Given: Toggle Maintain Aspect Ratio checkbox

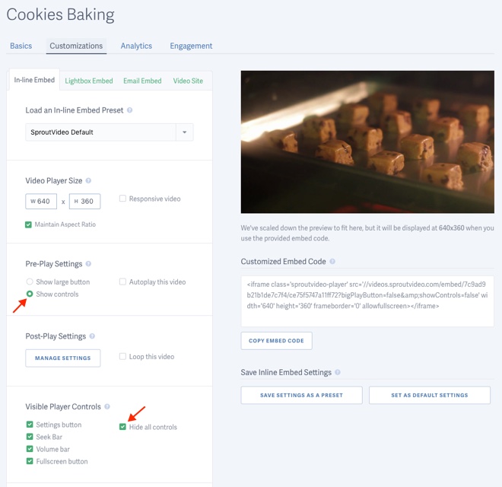Looking at the screenshot, I should (29, 224).
